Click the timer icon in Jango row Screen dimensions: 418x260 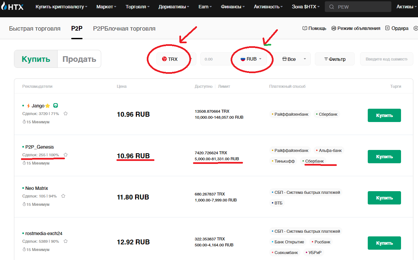(24, 122)
